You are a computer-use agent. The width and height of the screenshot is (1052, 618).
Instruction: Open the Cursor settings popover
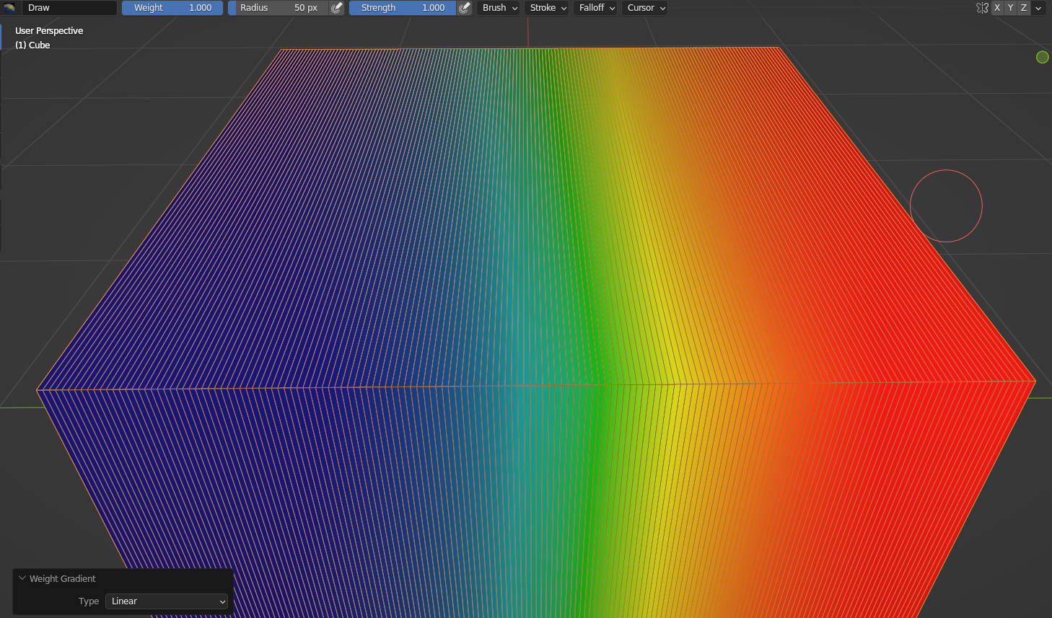click(646, 8)
